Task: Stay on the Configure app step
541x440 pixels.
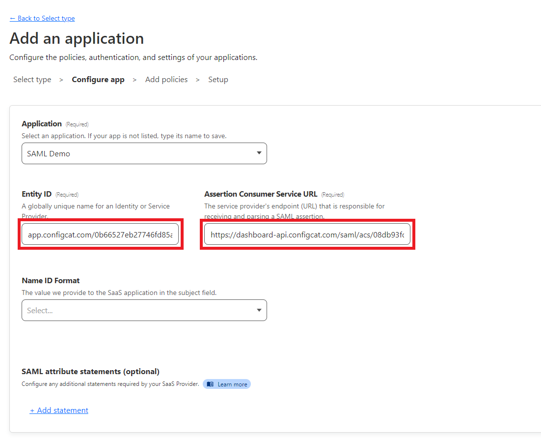Action: [x=98, y=79]
